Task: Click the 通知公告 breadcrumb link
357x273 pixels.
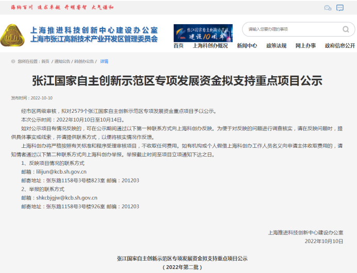Action: click(x=62, y=61)
